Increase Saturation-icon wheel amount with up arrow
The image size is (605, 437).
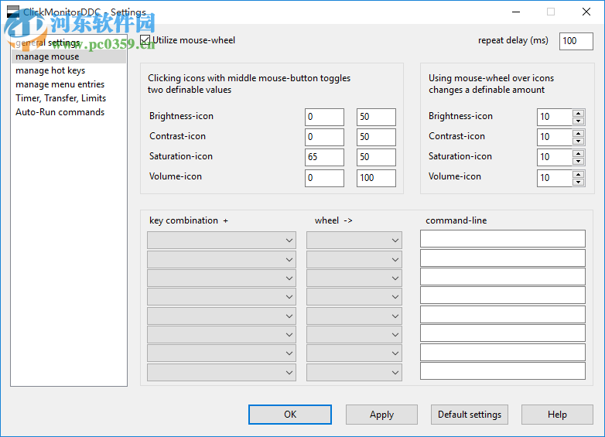578,153
